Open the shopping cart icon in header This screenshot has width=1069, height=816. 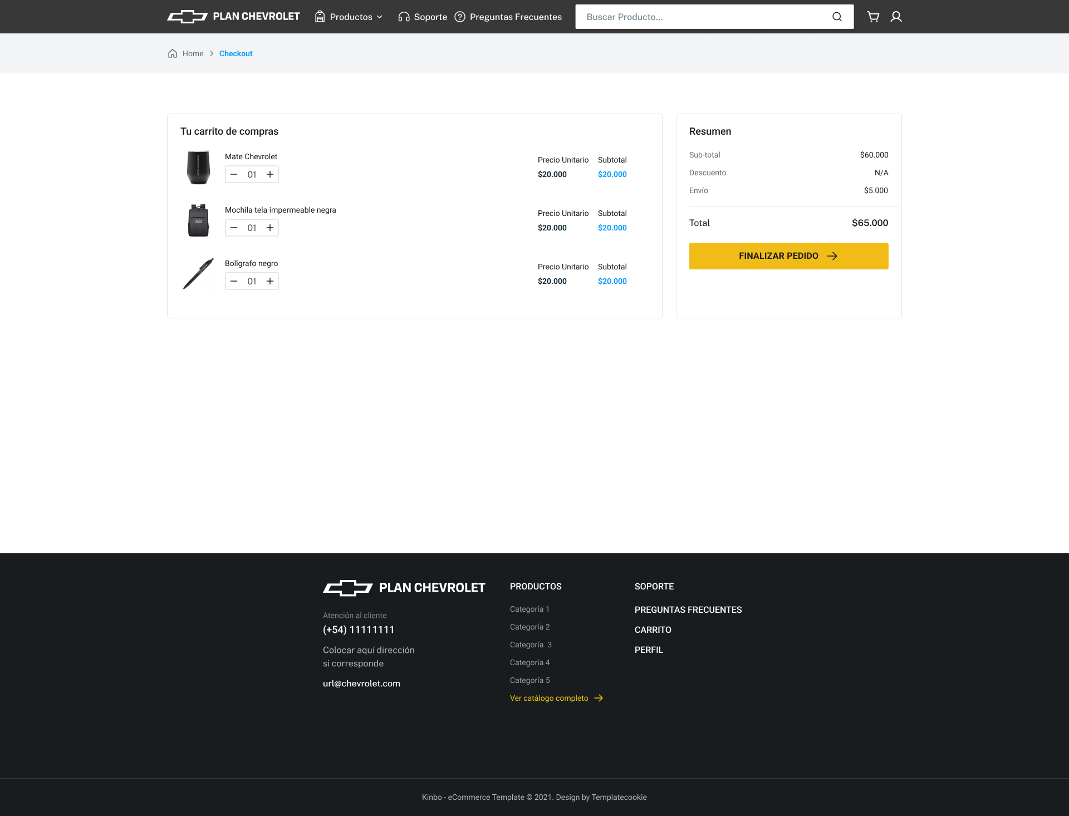click(873, 17)
